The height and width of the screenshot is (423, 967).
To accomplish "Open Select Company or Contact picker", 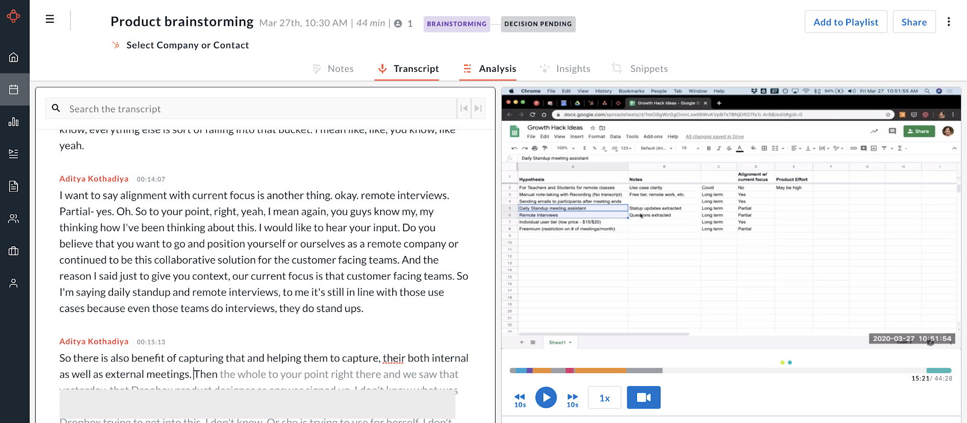I will pyautogui.click(x=187, y=45).
